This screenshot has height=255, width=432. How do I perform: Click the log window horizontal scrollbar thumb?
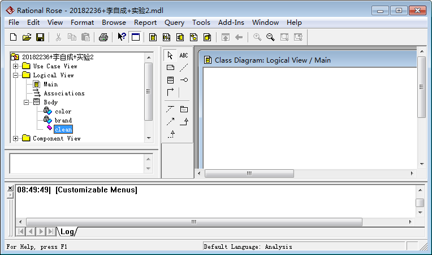194,222
